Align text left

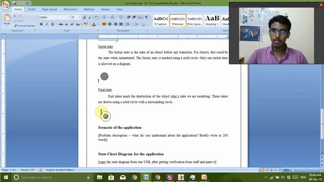pyautogui.click(x=104, y=24)
